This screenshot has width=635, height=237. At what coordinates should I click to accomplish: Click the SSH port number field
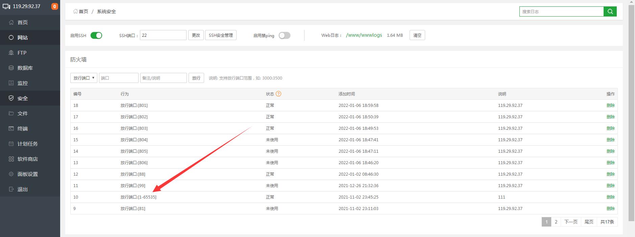tap(163, 35)
